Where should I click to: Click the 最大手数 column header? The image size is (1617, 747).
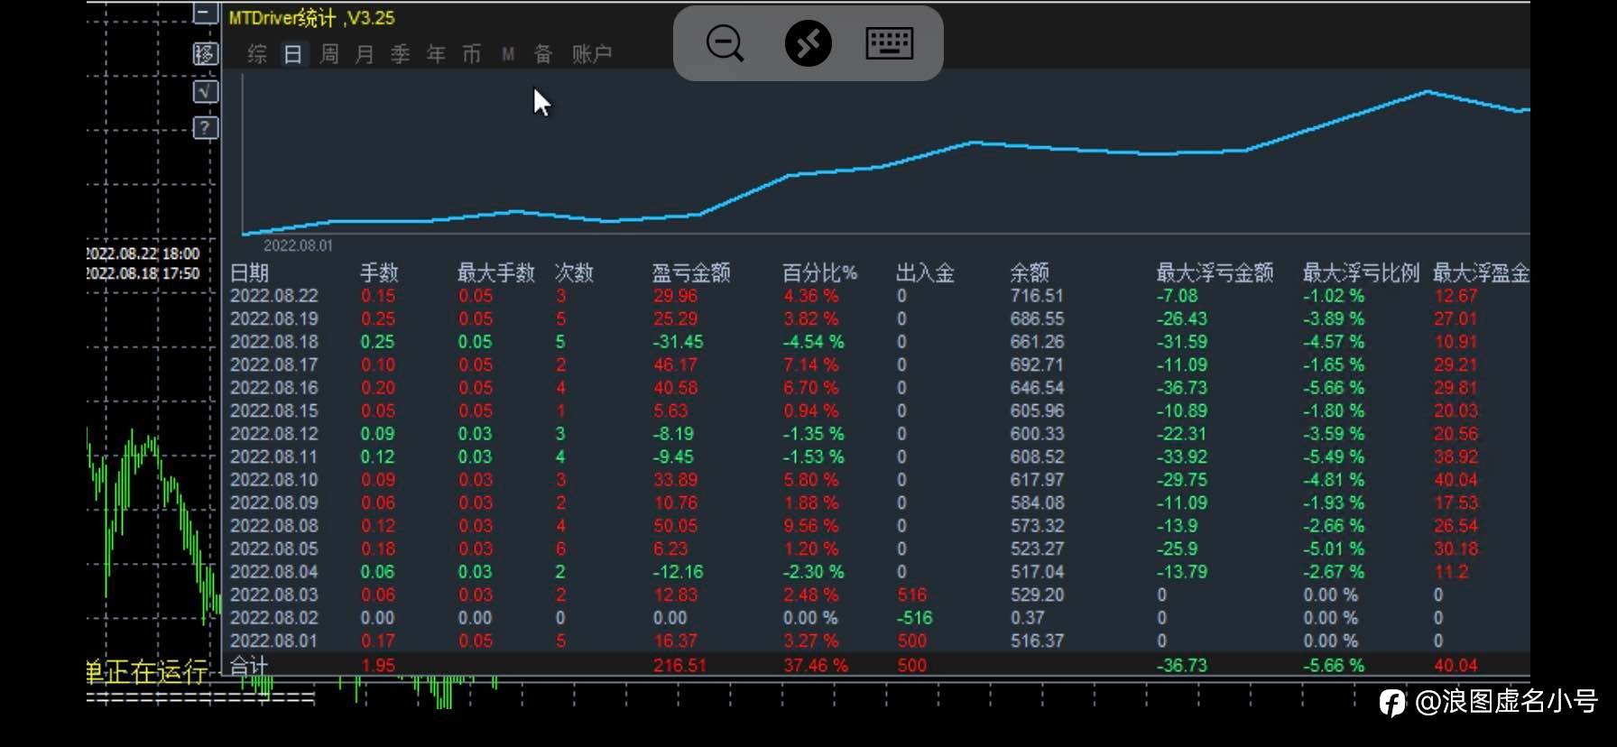click(496, 272)
